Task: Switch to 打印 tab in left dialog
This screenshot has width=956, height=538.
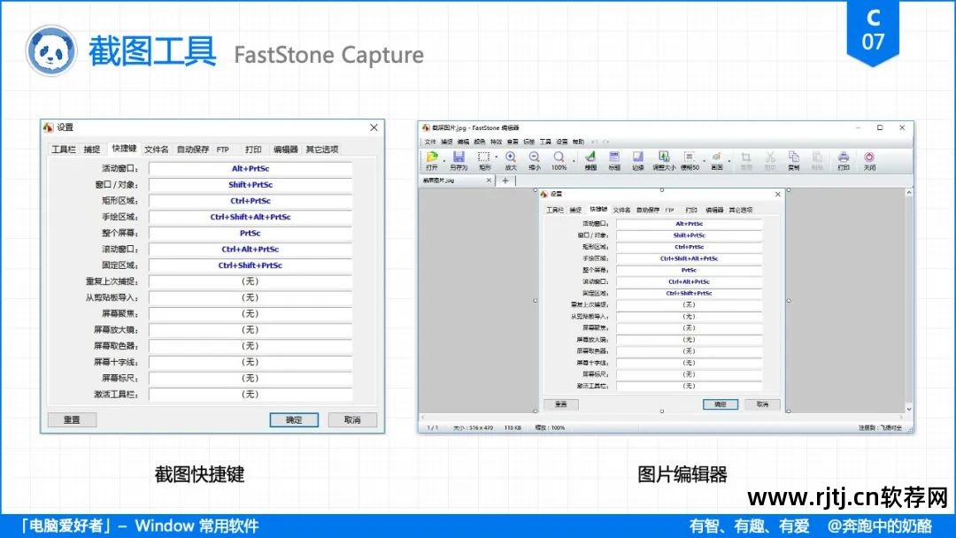Action: click(253, 150)
